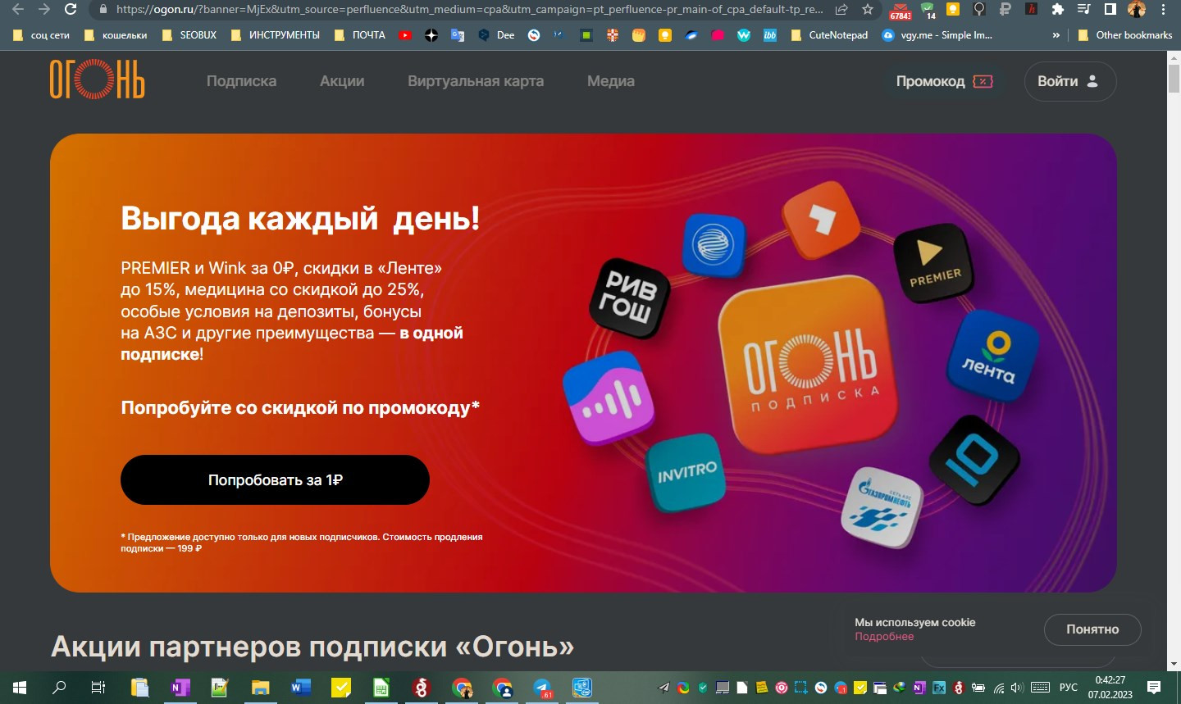Click the mail extension with 67843 badge
The width and height of the screenshot is (1181, 704).
(901, 10)
